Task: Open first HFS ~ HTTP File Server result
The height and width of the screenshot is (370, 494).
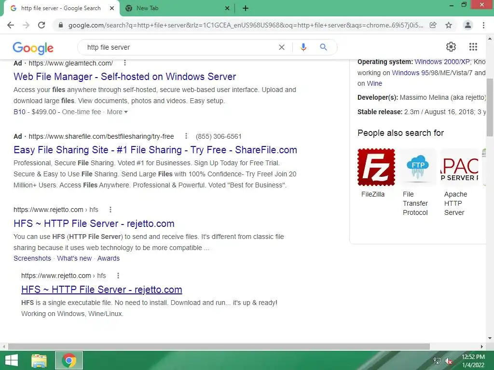Action: tap(94, 224)
